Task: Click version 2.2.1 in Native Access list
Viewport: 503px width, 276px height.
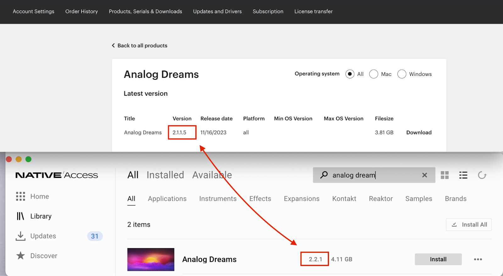Action: coord(315,259)
